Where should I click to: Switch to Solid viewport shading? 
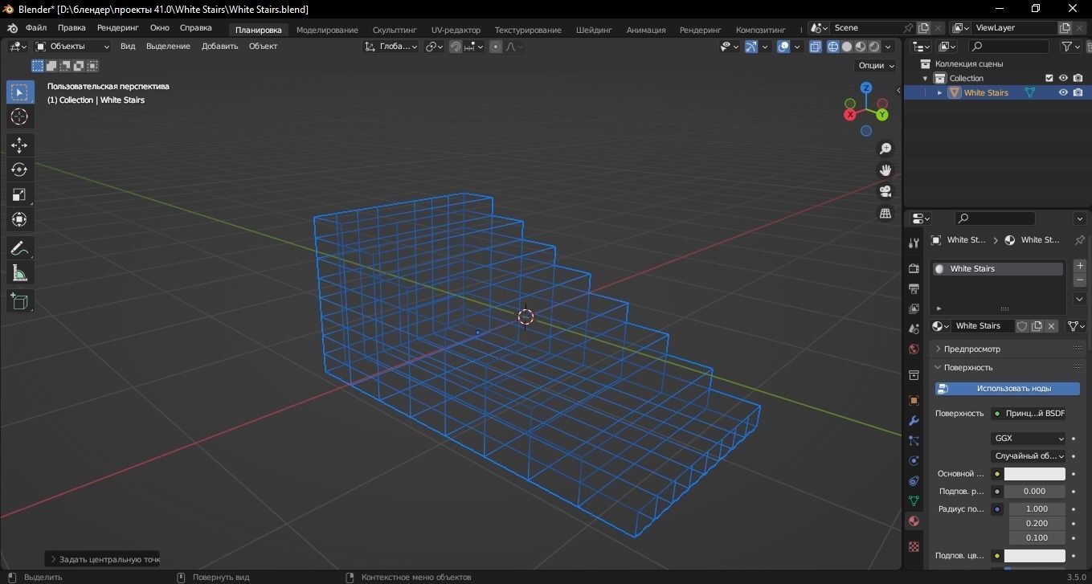(x=847, y=47)
